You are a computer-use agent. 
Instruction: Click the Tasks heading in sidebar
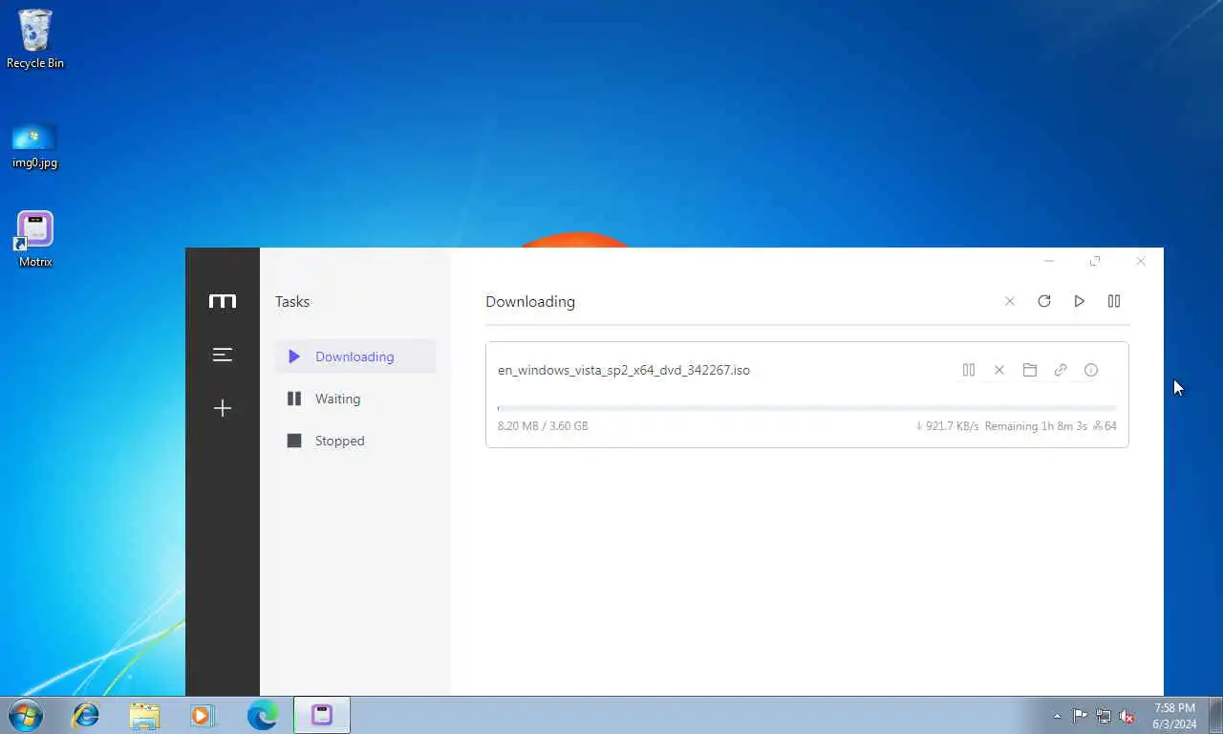pos(292,301)
